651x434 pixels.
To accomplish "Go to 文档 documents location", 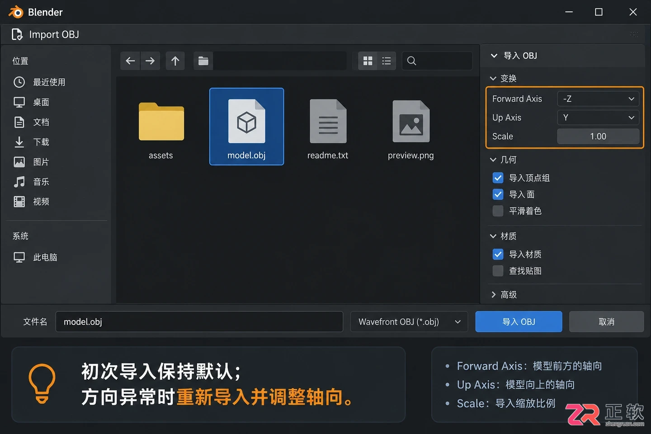I will 32,122.
